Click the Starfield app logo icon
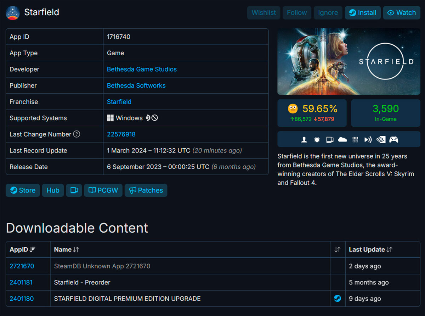The image size is (425, 316). 13,13
